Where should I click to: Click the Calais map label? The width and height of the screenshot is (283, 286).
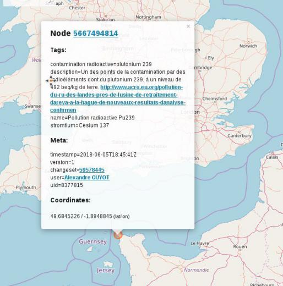coord(272,157)
